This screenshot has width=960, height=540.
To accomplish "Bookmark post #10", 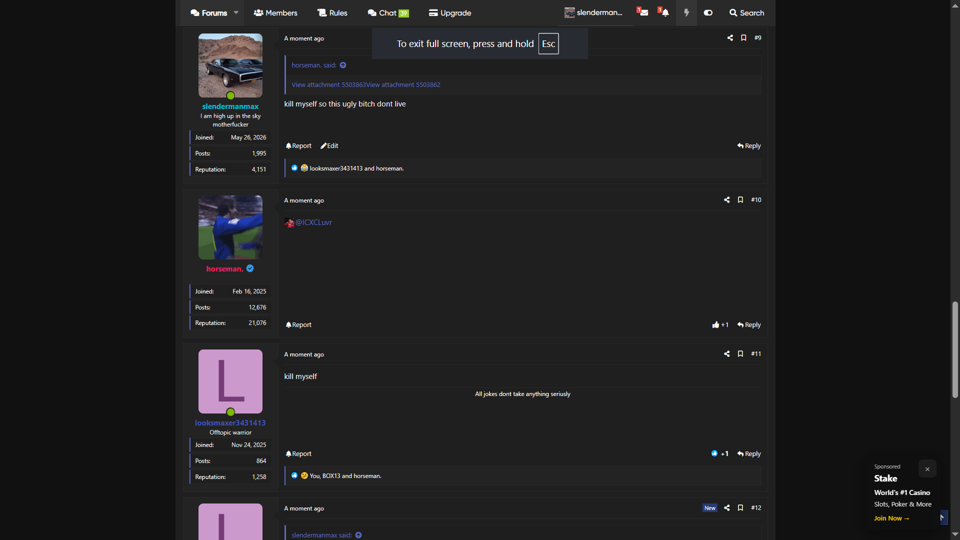I will point(740,200).
